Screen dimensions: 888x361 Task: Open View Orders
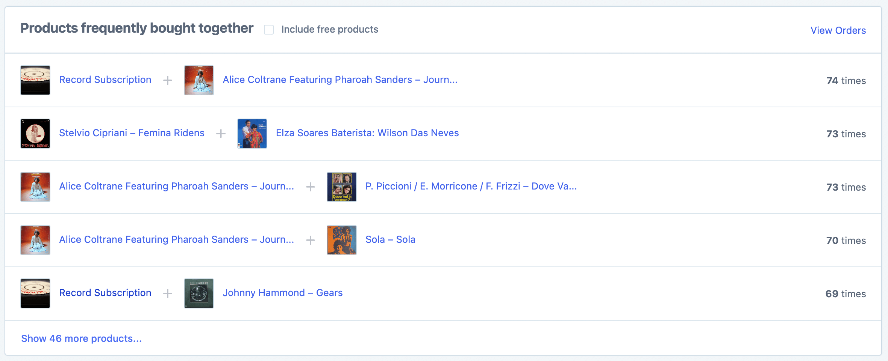tap(838, 30)
